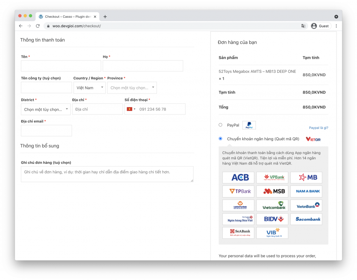
Task: Click the Nam A Bank logo
Action: click(306, 191)
